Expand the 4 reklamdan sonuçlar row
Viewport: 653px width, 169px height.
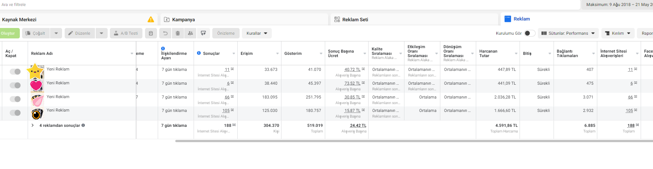click(x=33, y=125)
